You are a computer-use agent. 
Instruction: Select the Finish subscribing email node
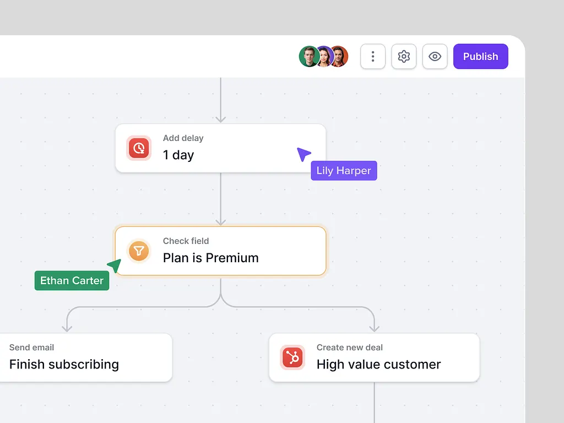coord(83,357)
